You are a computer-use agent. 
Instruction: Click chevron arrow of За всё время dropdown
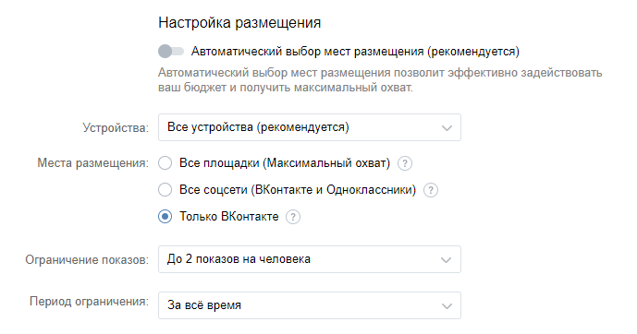click(447, 306)
